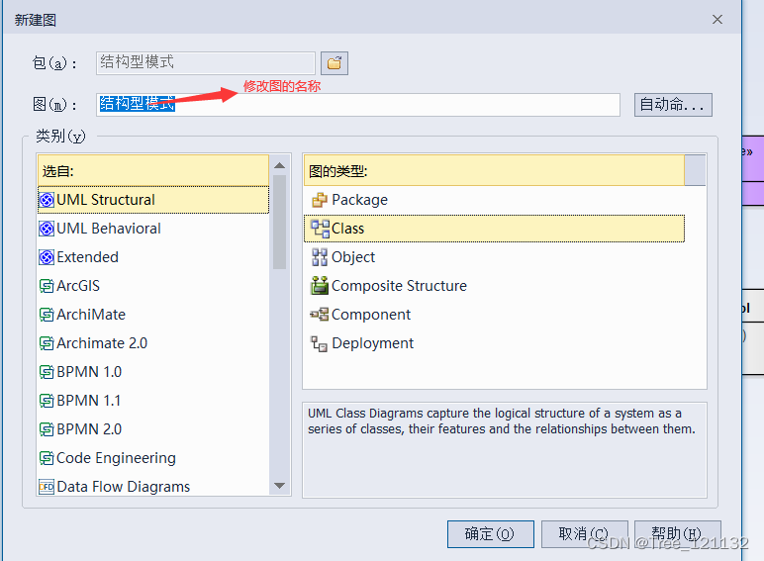
Task: Select ArchiMate from the category list
Action: 91,315
